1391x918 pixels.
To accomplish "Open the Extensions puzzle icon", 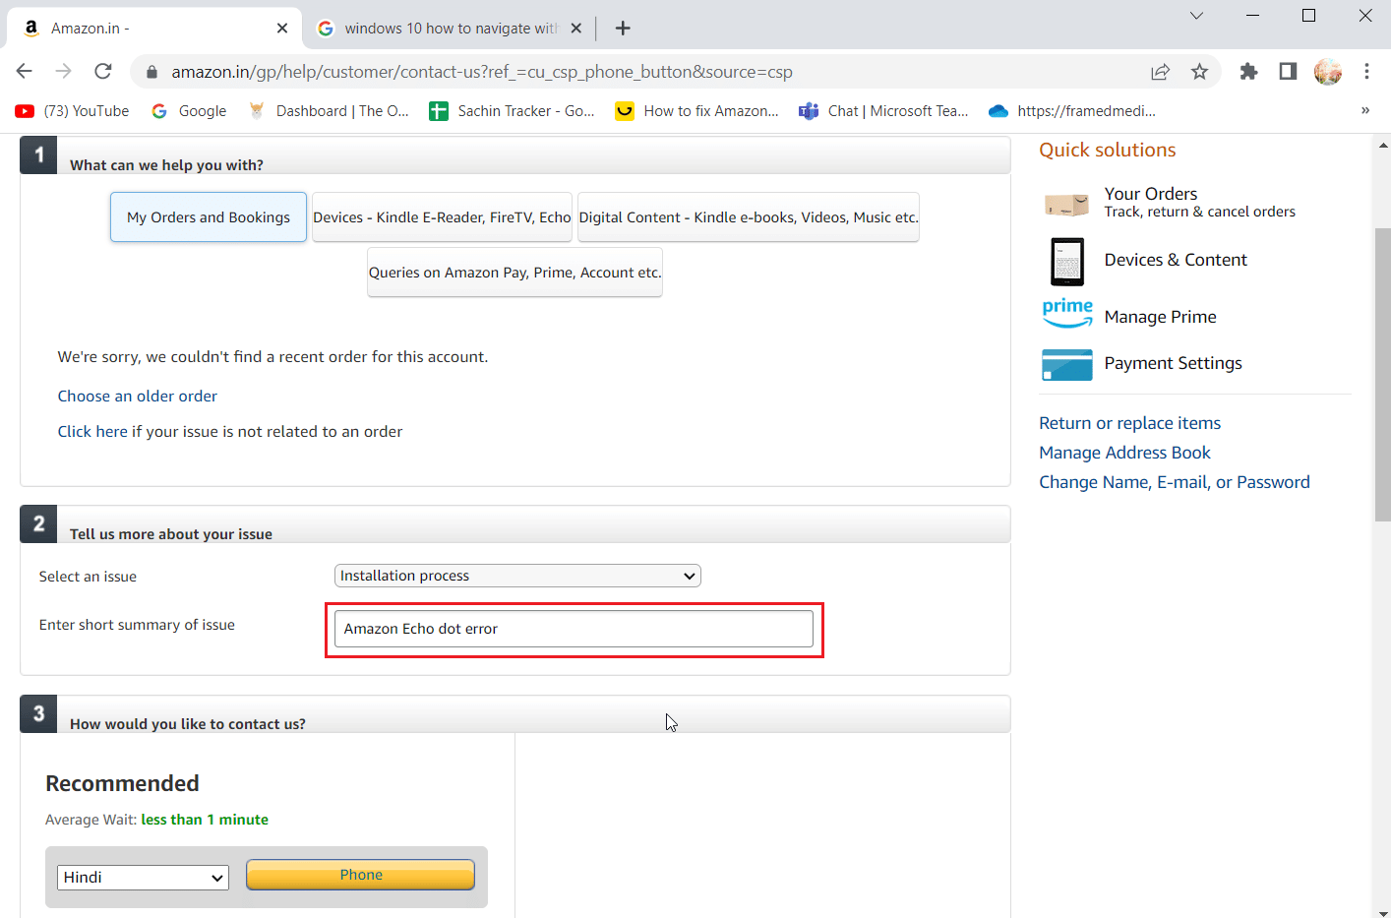I will point(1248,72).
